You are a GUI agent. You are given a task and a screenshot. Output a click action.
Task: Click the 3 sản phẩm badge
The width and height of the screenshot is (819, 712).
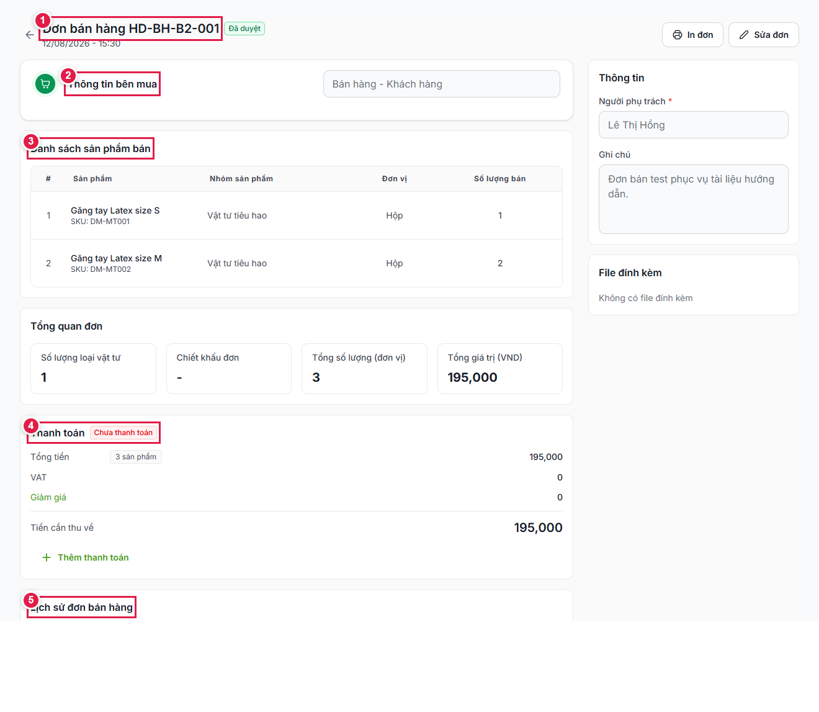pyautogui.click(x=136, y=457)
